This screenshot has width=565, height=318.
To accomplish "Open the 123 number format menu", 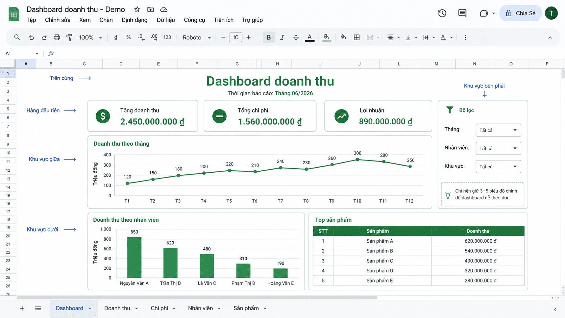I will pos(167,38).
